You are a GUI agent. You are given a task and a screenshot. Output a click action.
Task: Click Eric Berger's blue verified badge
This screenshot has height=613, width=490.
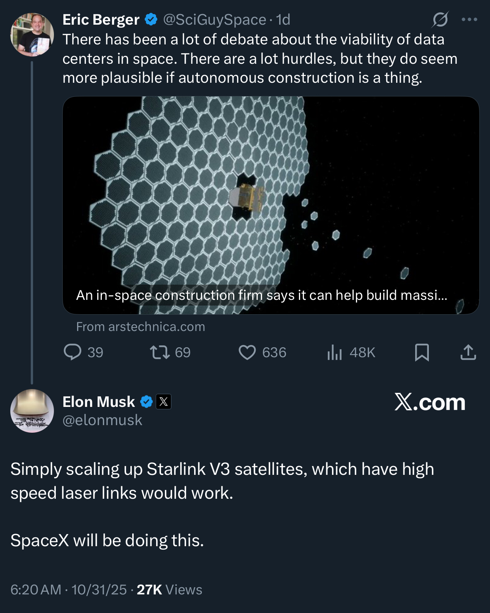pos(151,20)
